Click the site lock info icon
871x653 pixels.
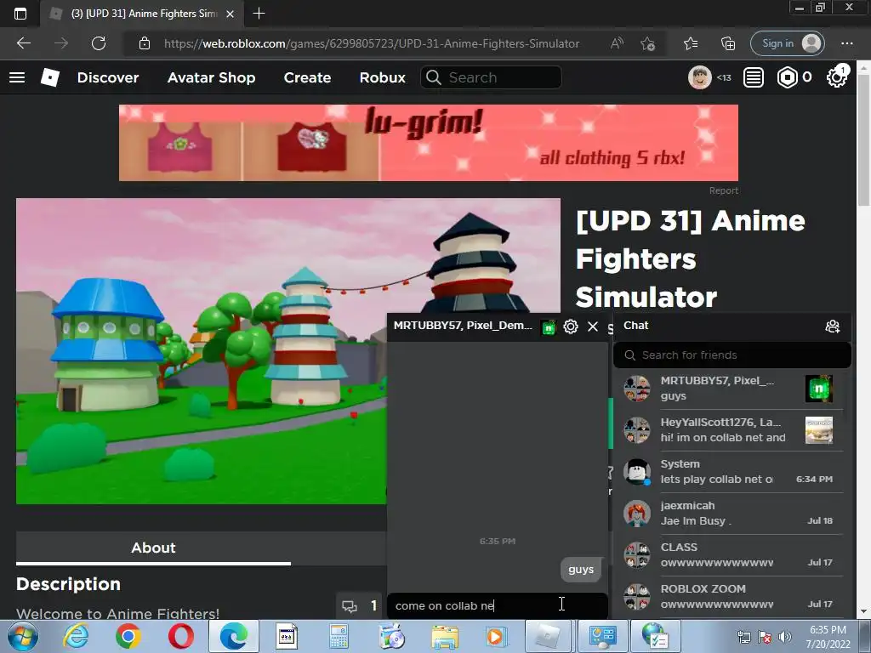[145, 43]
